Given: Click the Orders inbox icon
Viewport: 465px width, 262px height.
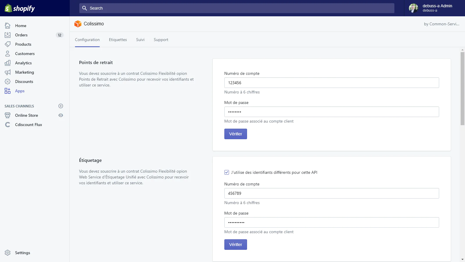Looking at the screenshot, I should (8, 35).
